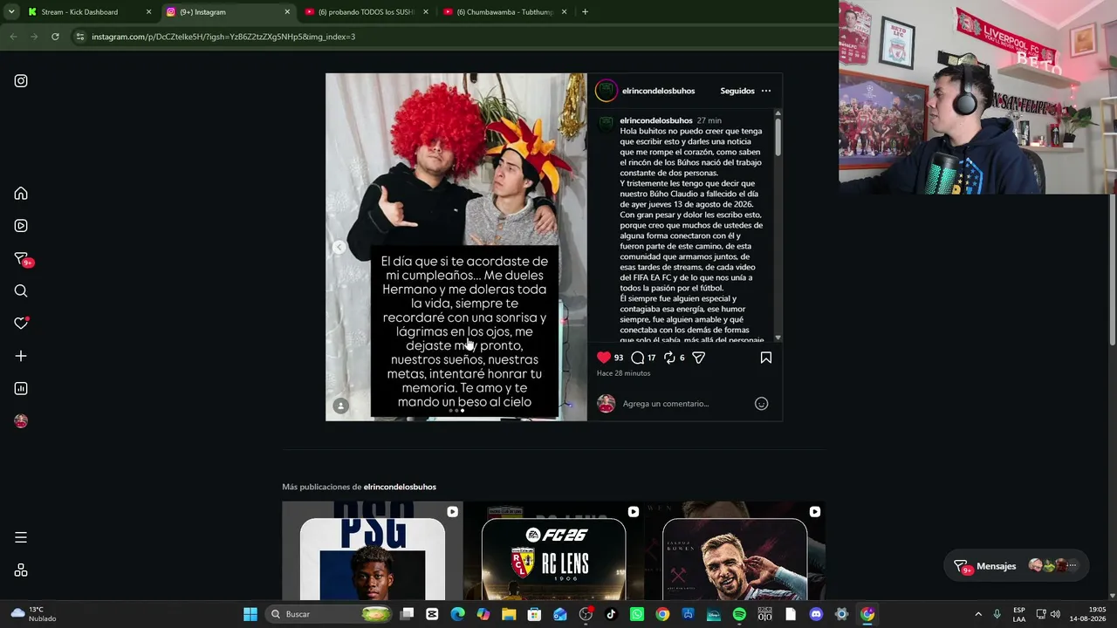
Task: Click the caption scrollbar in post panel
Action: (x=778, y=137)
